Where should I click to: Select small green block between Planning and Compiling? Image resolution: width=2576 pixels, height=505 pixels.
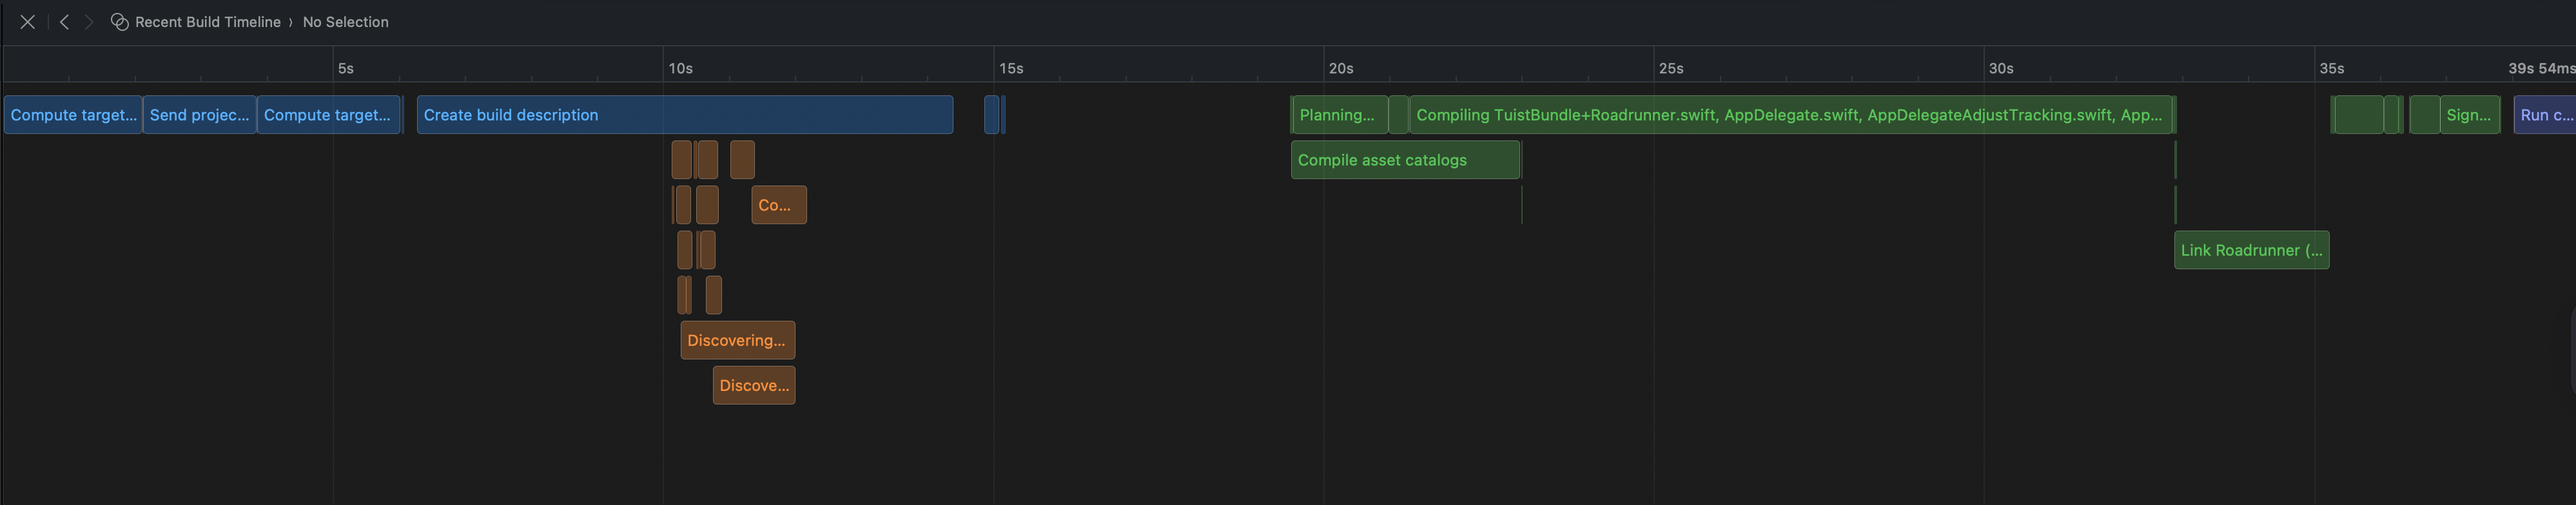(x=1398, y=115)
